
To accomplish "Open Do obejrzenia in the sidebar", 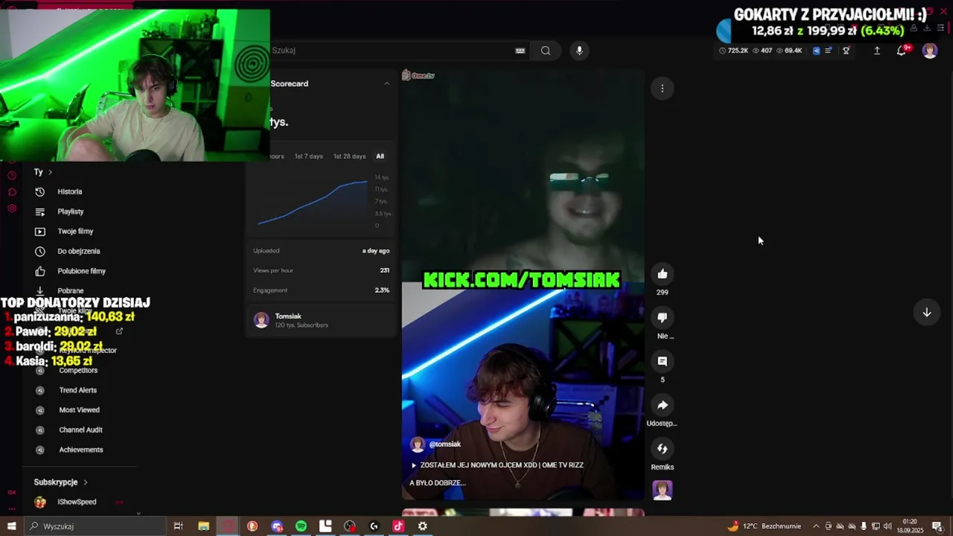I will (x=78, y=252).
